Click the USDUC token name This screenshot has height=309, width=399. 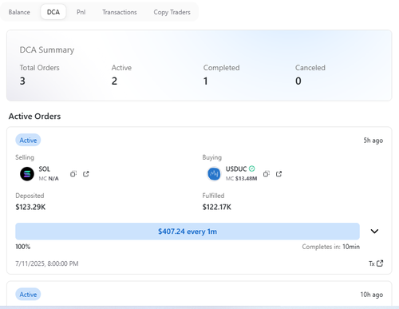click(x=236, y=168)
